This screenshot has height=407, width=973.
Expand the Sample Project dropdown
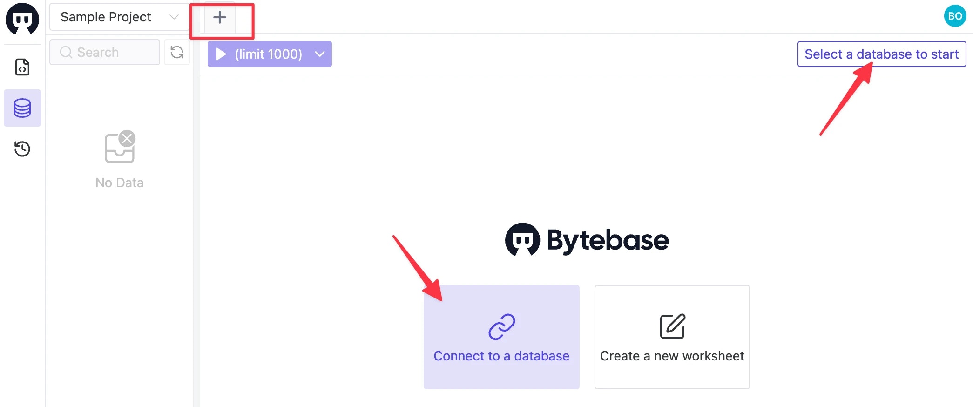[119, 17]
